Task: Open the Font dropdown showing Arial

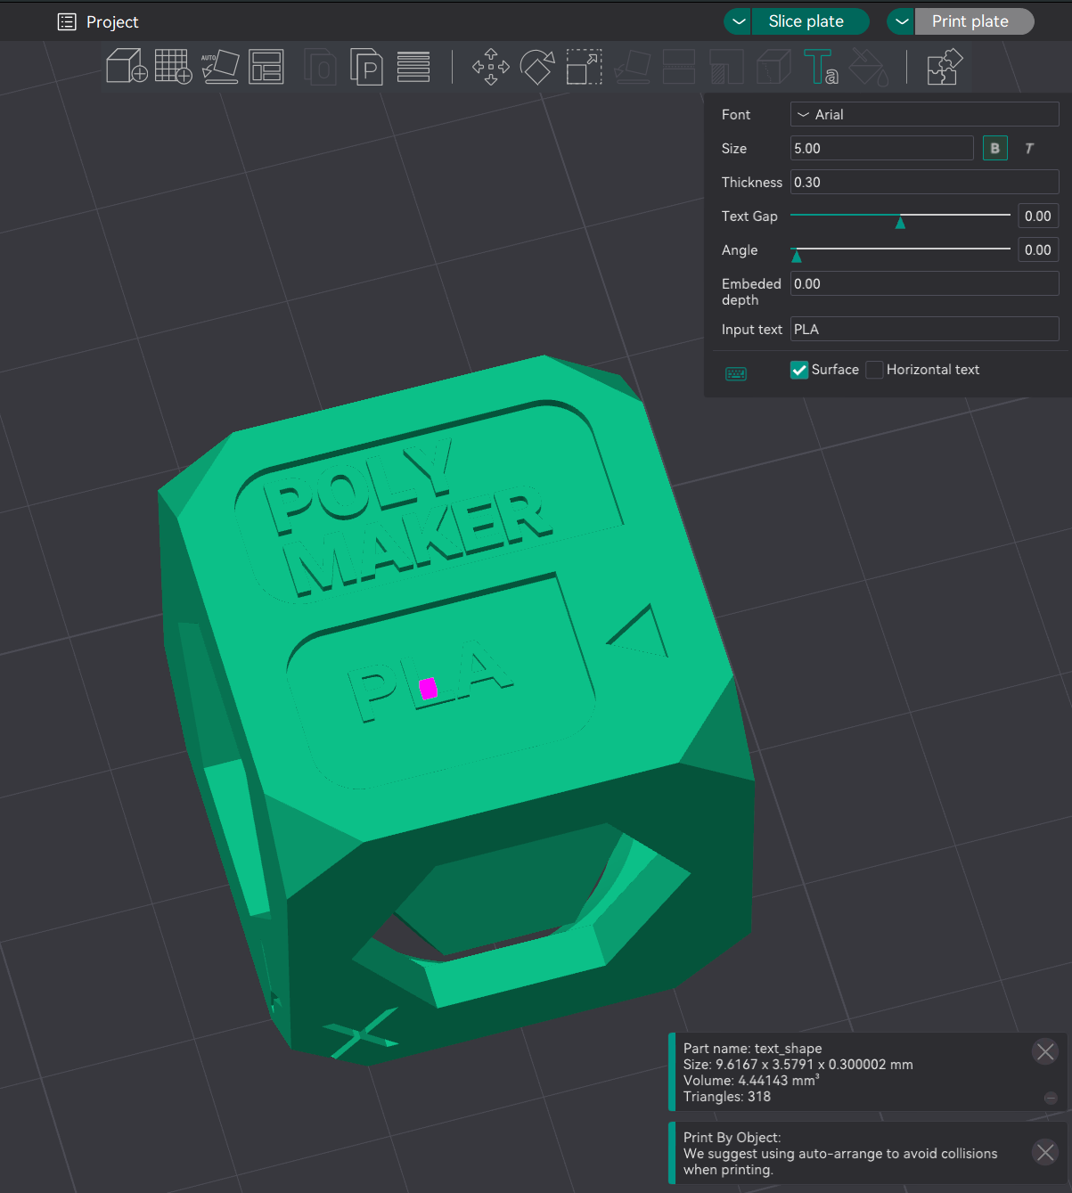Action: click(x=924, y=114)
